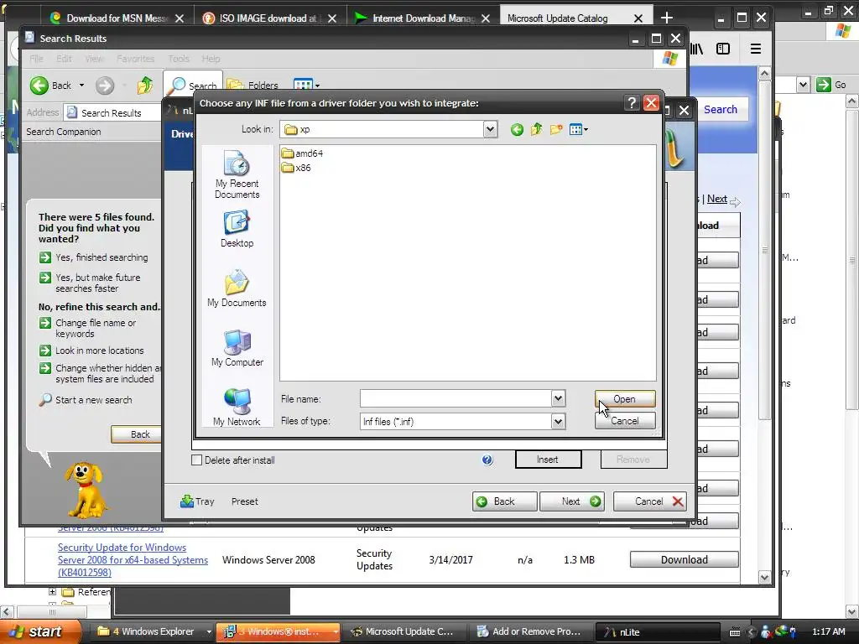Expand the Look in folder dropdown
859x644 pixels.
(490, 130)
